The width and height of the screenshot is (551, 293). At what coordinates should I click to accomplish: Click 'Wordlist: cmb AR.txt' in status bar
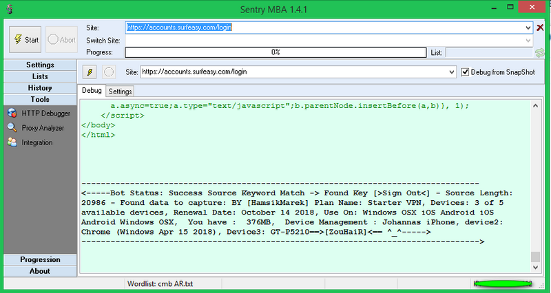click(x=160, y=284)
